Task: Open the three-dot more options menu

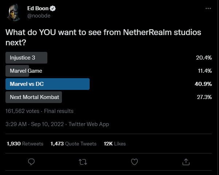Action: (208, 8)
